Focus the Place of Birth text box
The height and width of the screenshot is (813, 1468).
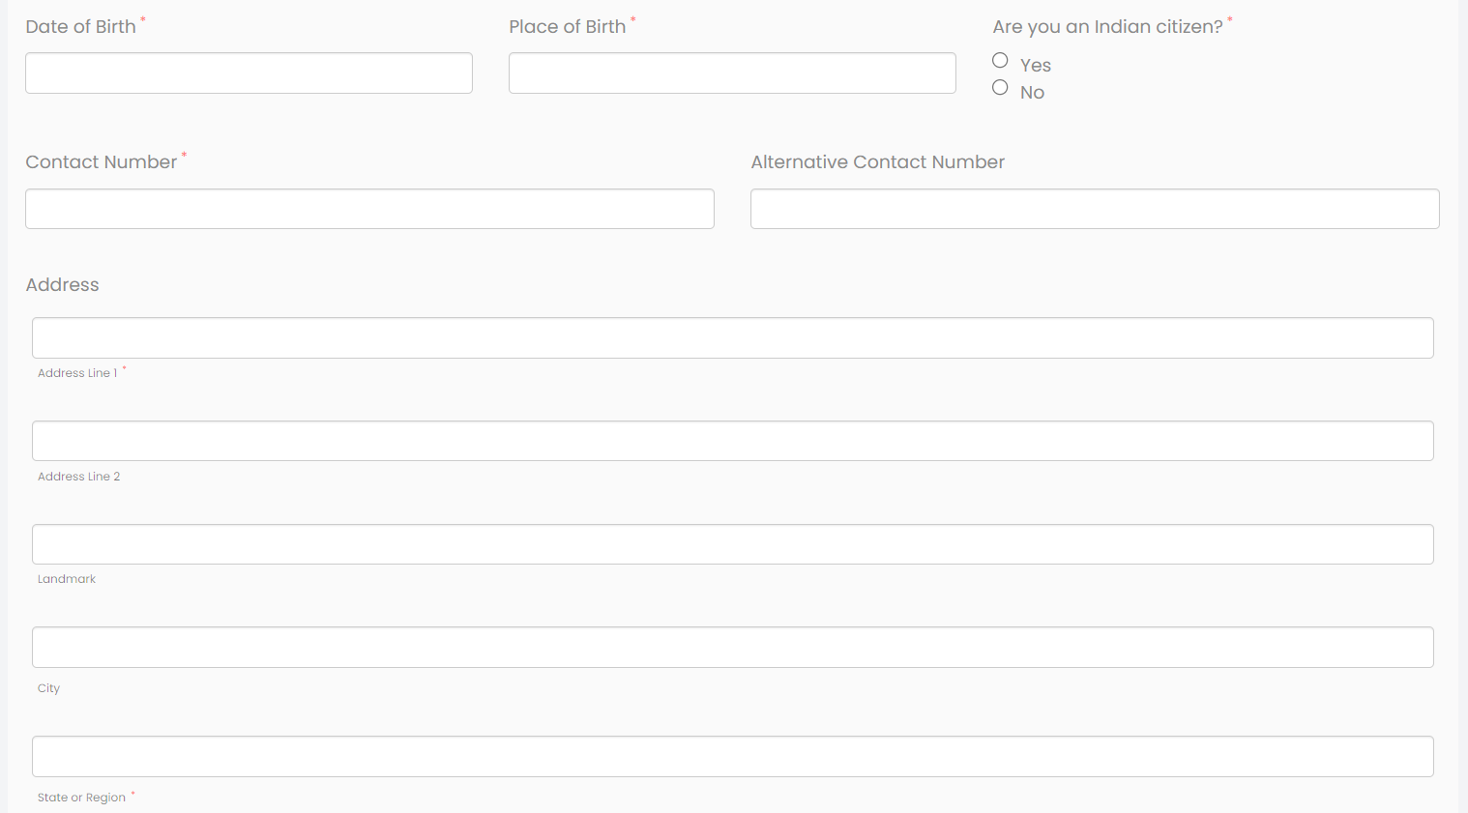[732, 73]
